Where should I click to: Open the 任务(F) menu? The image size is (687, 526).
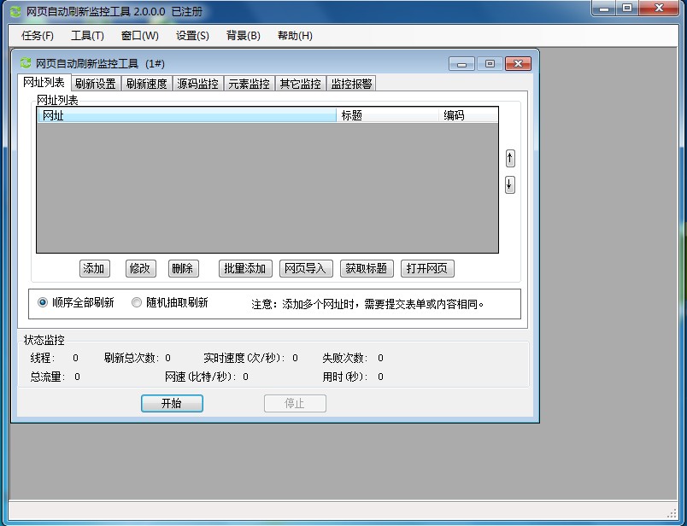38,36
